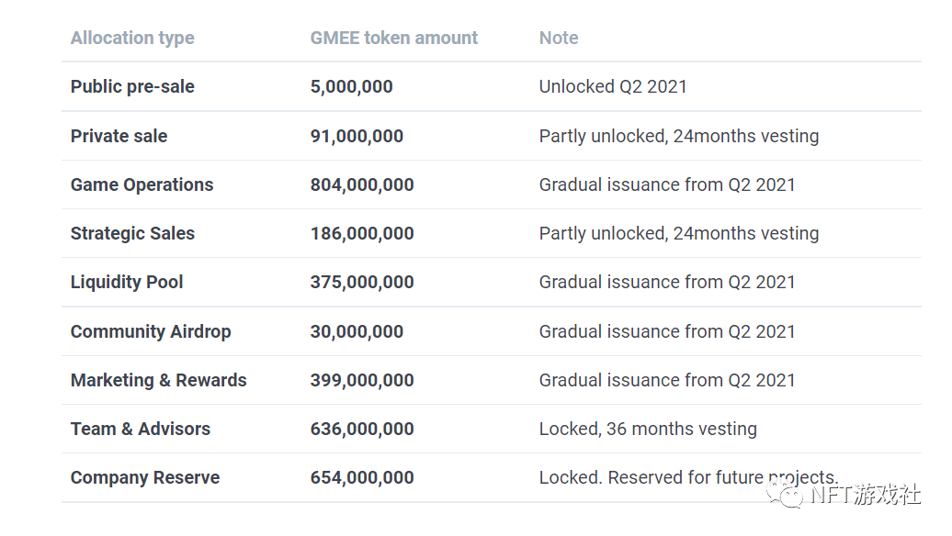Screen dimensions: 952x536
Task: Select the Liquidity Pool row label
Action: click(127, 283)
